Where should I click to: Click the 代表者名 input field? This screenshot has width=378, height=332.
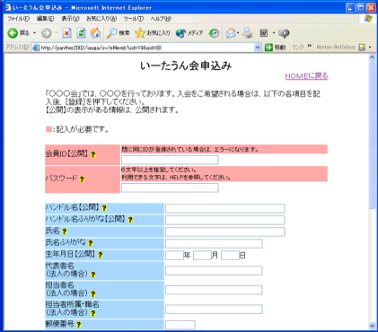point(214,270)
